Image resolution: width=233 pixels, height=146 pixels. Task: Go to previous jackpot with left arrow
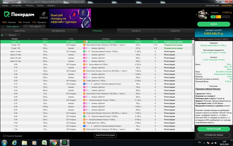(x=198, y=33)
